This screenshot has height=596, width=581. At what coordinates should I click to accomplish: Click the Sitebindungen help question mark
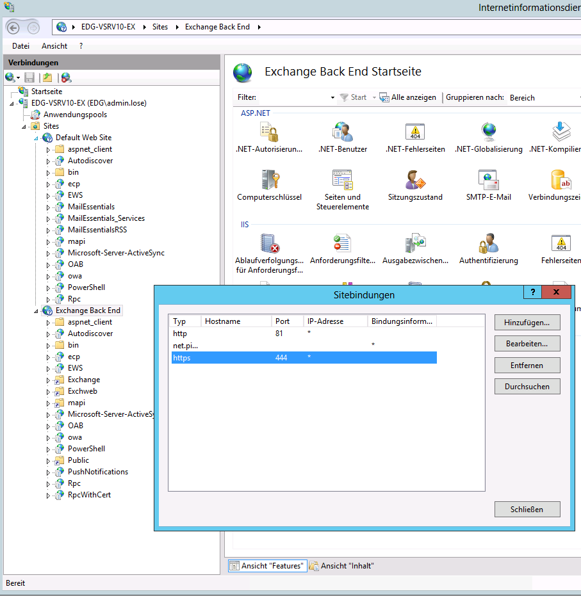tap(533, 292)
